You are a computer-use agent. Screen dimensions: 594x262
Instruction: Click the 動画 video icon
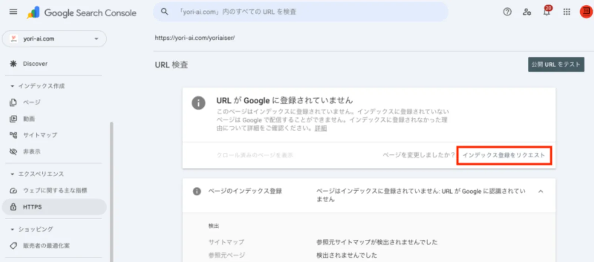(13, 119)
